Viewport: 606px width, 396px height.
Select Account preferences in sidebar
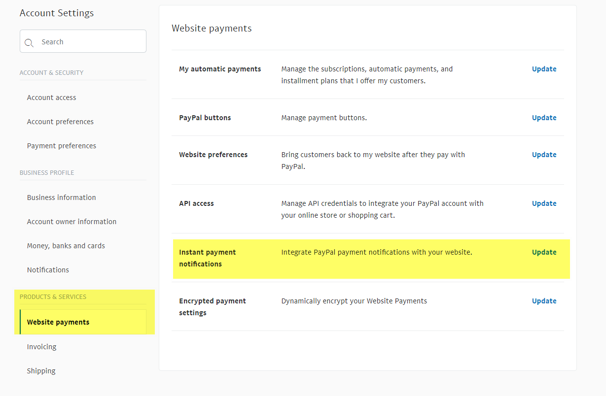(x=60, y=122)
